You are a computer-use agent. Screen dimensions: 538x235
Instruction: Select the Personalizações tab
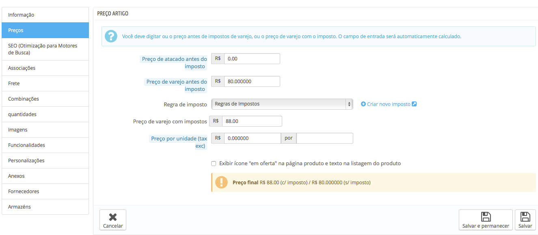pos(45,161)
